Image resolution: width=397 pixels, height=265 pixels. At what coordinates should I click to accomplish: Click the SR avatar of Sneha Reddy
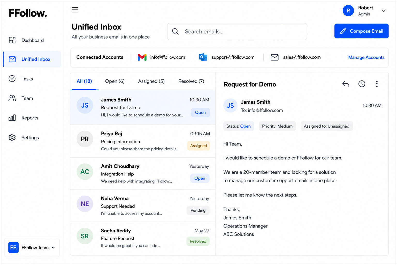(x=85, y=236)
